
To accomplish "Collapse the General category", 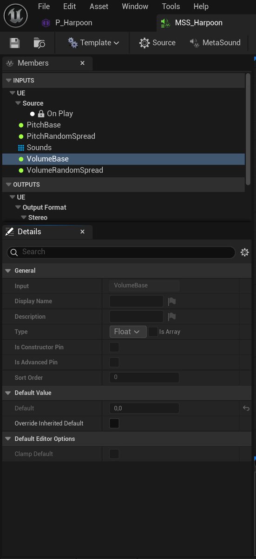I will (x=8, y=271).
